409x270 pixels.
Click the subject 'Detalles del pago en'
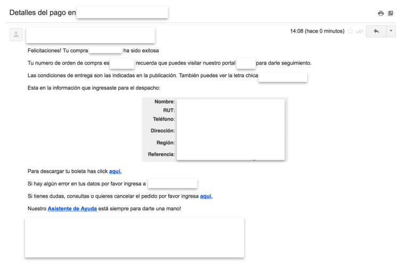coord(43,13)
